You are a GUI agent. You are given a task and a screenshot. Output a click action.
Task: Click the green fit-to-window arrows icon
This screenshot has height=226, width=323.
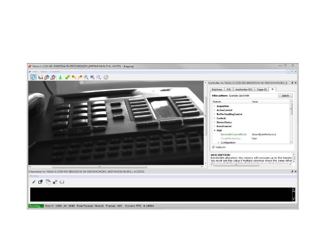(x=67, y=77)
